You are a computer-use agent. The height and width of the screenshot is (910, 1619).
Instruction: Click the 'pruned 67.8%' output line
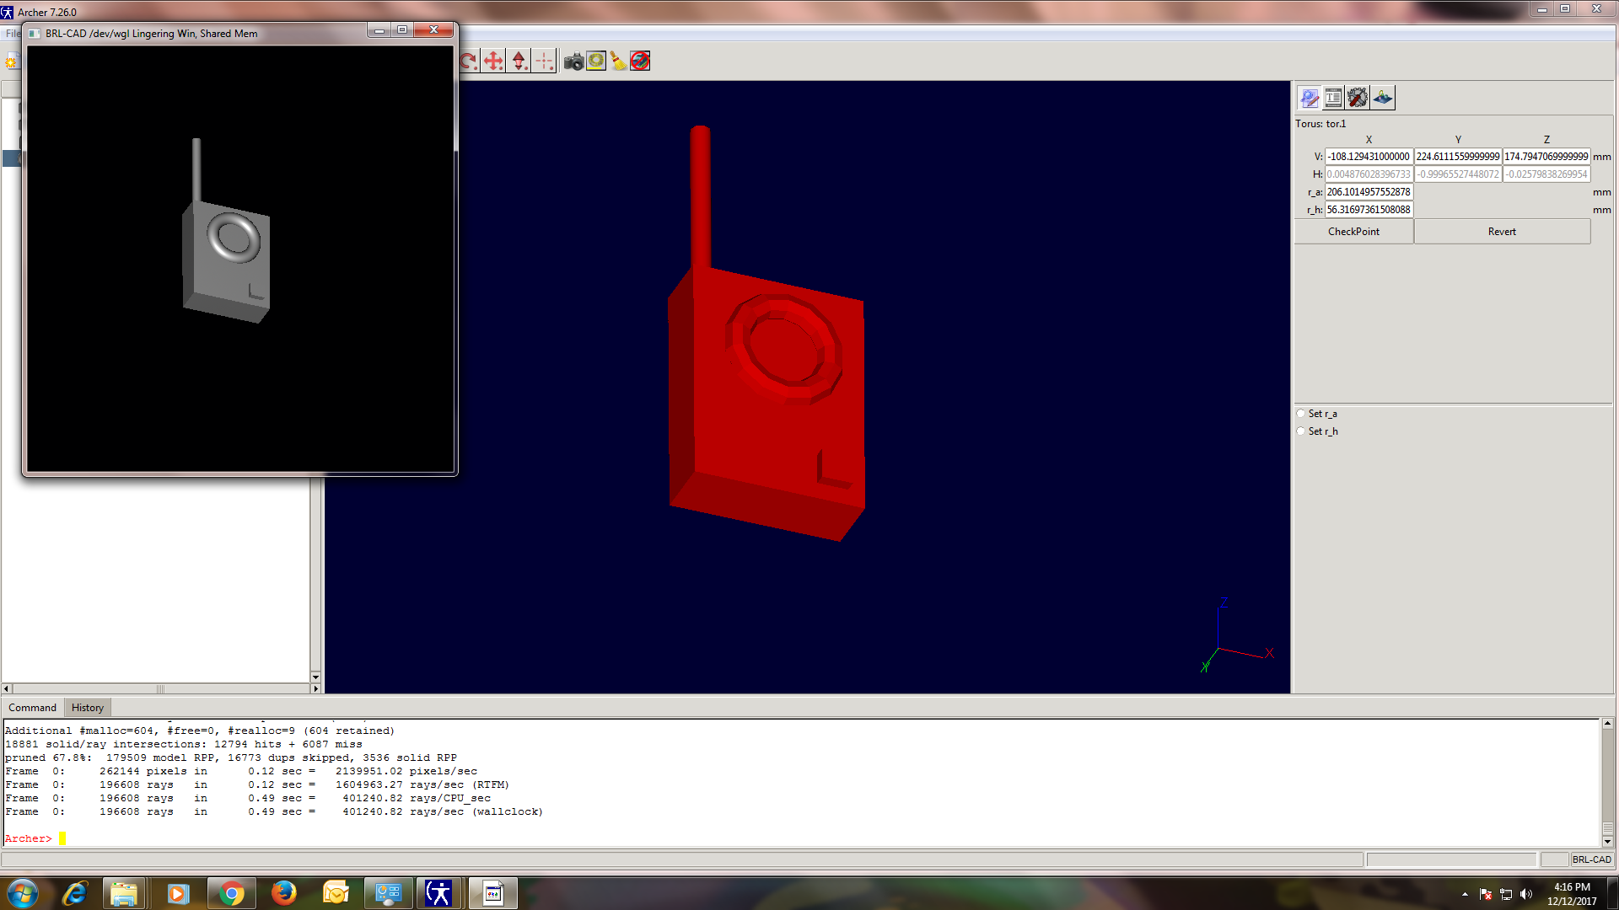coord(230,757)
